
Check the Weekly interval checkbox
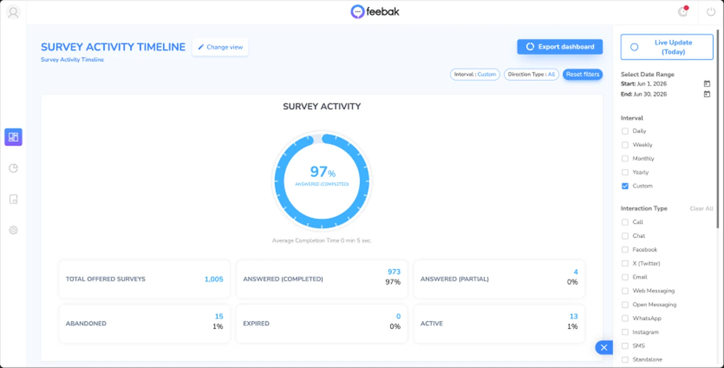coord(625,145)
